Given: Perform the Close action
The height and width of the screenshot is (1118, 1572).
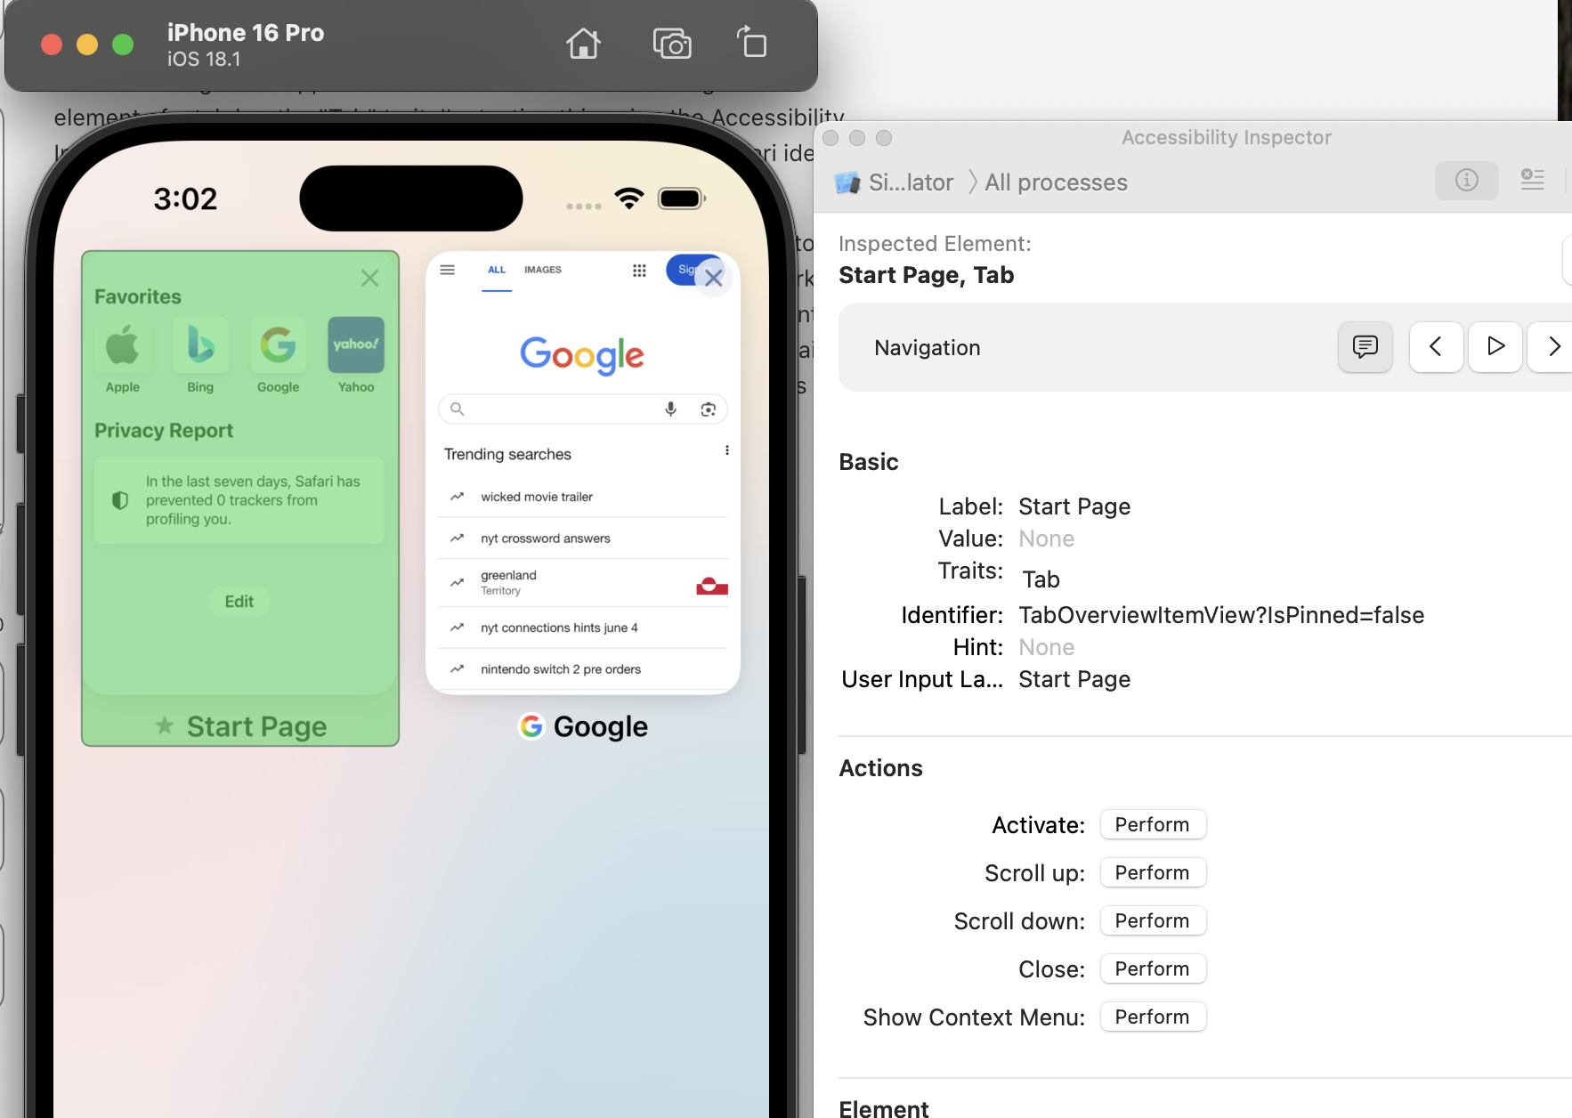Looking at the screenshot, I should pyautogui.click(x=1153, y=968).
